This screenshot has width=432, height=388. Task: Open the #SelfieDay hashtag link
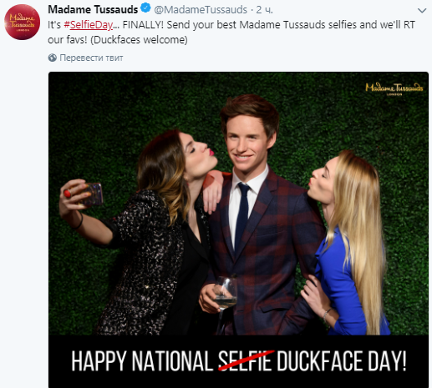(89, 25)
